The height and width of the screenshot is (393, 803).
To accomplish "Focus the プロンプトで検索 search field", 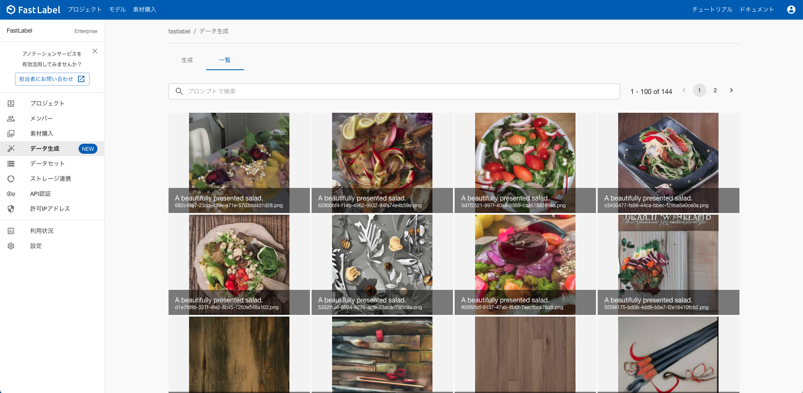I will click(x=394, y=91).
